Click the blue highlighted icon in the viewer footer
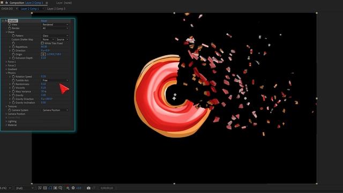The height and width of the screenshot is (193, 343). point(50,188)
